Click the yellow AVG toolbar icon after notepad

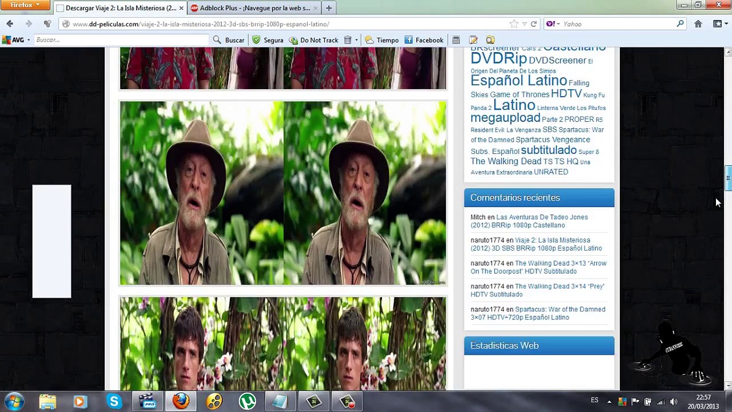pyautogui.click(x=490, y=40)
